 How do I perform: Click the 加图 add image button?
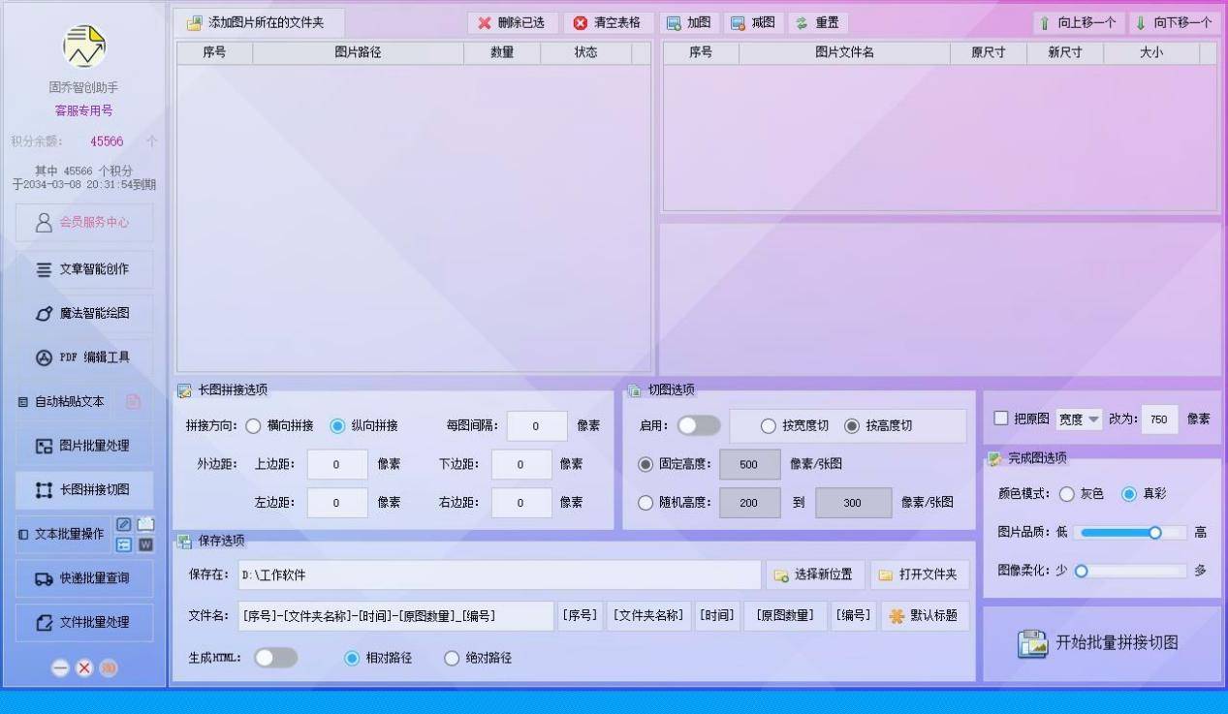[688, 22]
